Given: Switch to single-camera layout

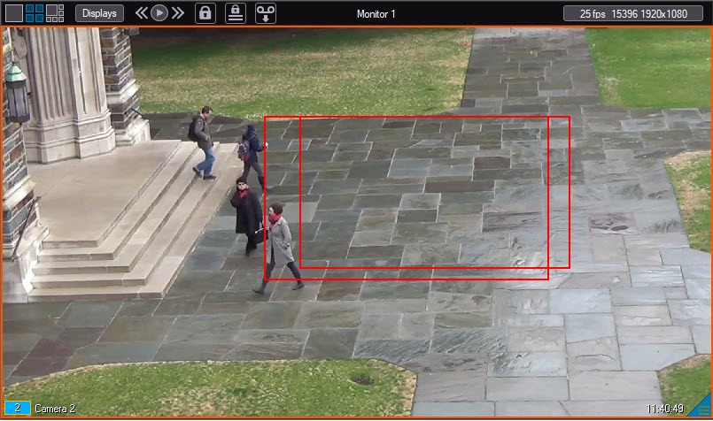Looking at the screenshot, I should pyautogui.click(x=13, y=13).
